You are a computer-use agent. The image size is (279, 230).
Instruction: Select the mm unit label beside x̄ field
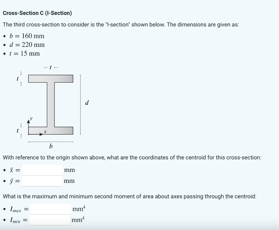click(x=69, y=170)
